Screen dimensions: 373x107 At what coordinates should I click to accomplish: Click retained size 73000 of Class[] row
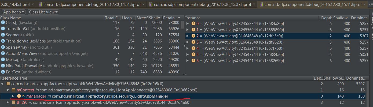tap(174, 23)
